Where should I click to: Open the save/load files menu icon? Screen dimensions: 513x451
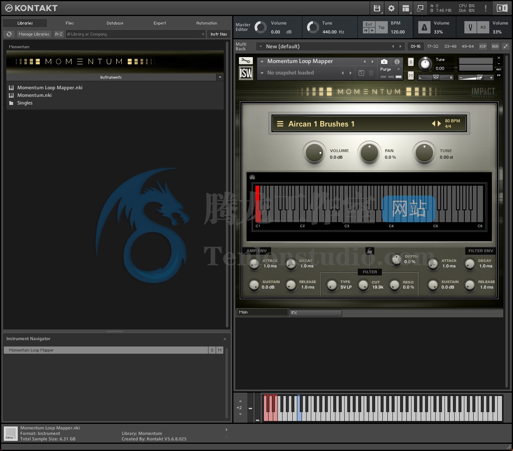click(x=376, y=8)
